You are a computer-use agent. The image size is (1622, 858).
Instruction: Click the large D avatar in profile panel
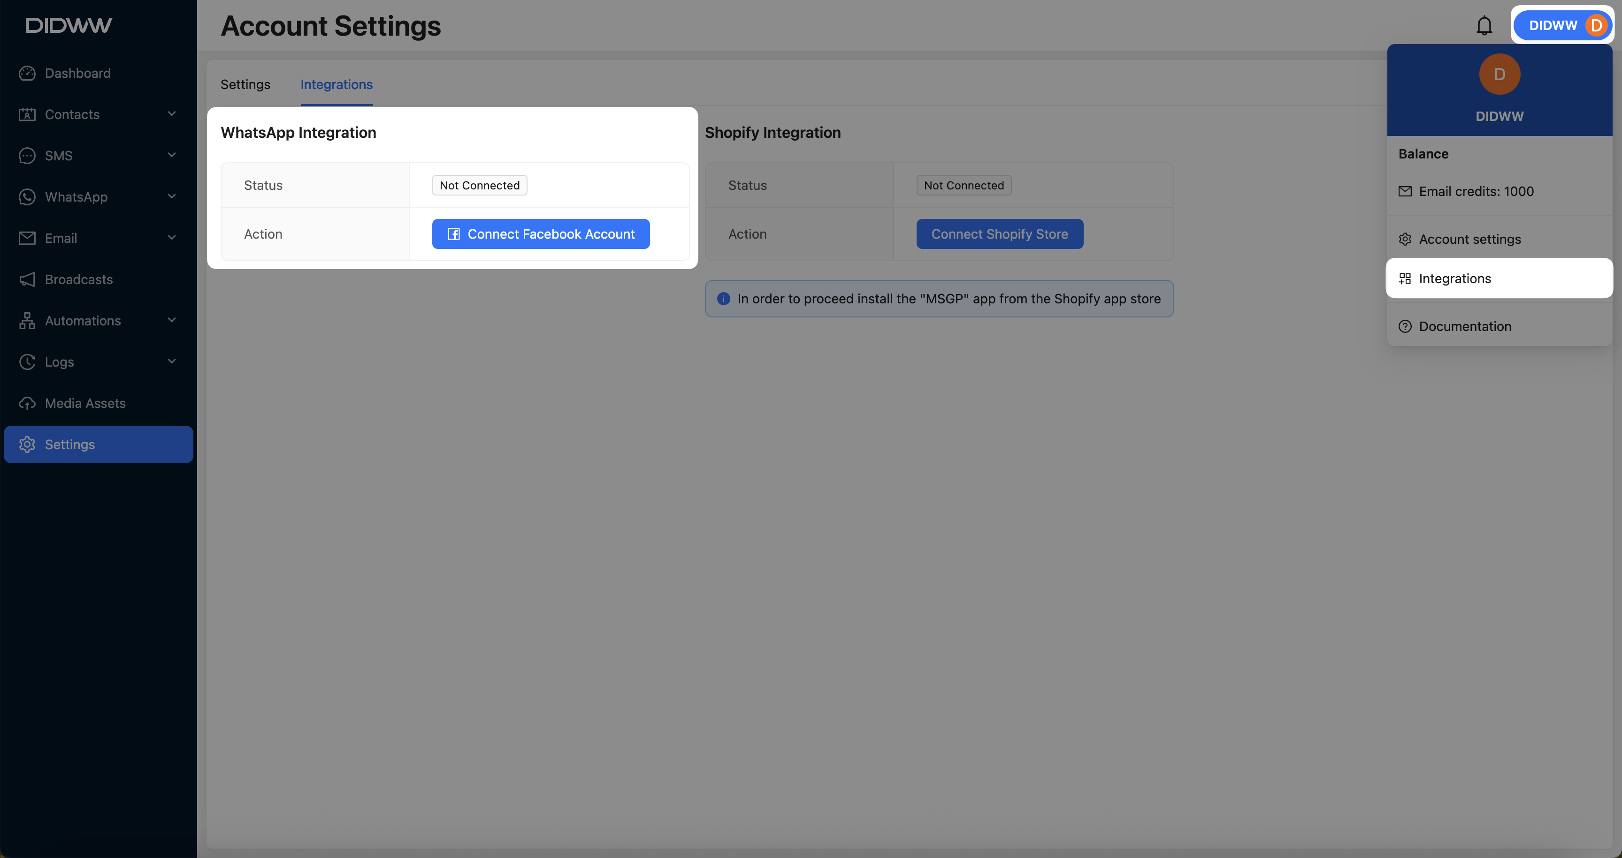[1499, 74]
